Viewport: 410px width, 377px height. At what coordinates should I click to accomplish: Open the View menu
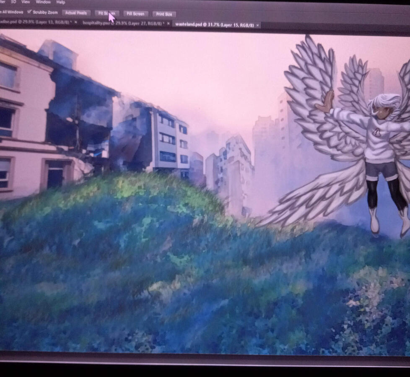[26, 2]
